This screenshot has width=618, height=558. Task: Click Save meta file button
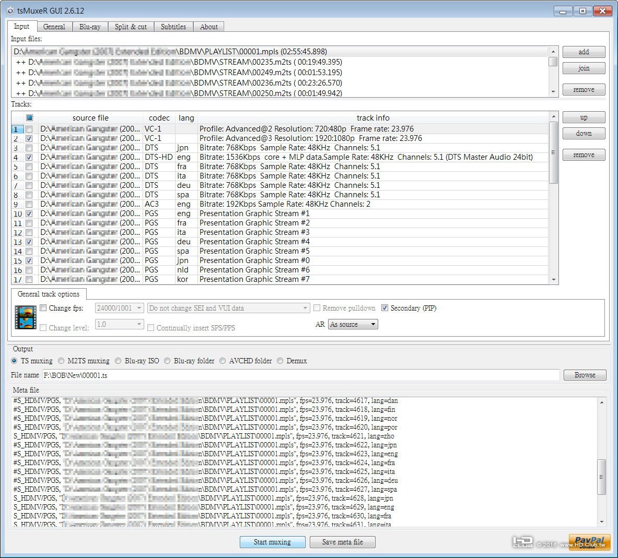point(343,542)
